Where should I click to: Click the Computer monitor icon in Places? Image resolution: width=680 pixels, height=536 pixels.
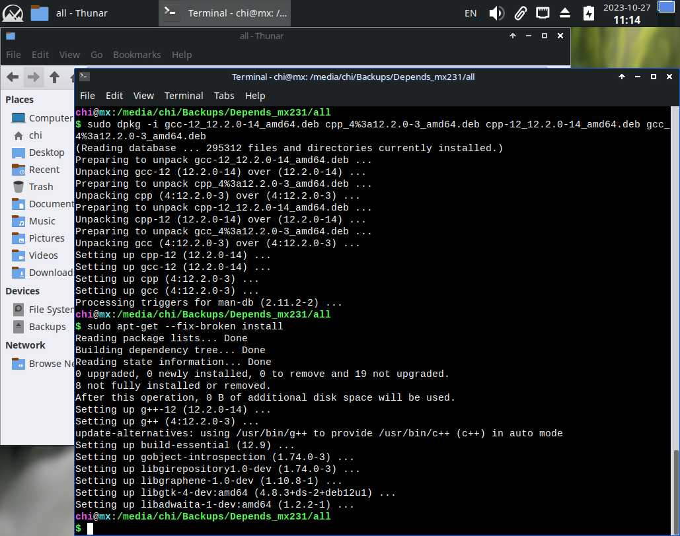[x=19, y=118]
